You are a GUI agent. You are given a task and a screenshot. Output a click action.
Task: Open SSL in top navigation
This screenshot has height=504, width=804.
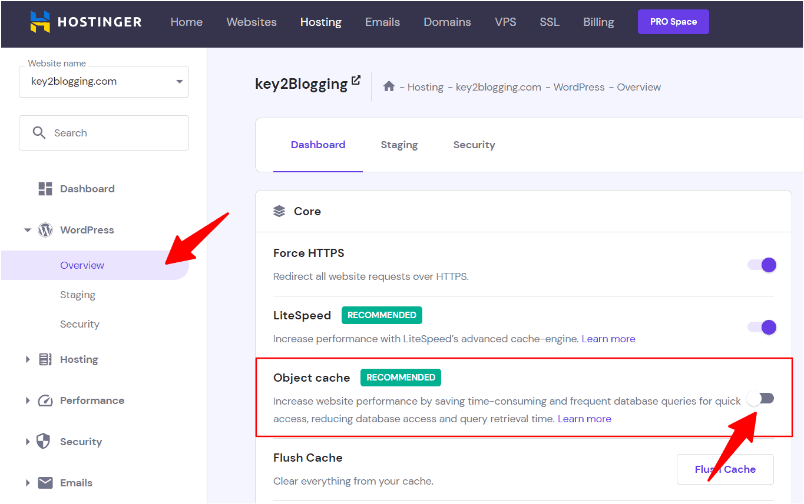[x=550, y=22]
